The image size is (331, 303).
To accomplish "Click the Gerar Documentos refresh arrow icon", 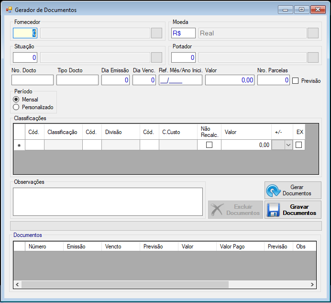I will [x=274, y=191].
